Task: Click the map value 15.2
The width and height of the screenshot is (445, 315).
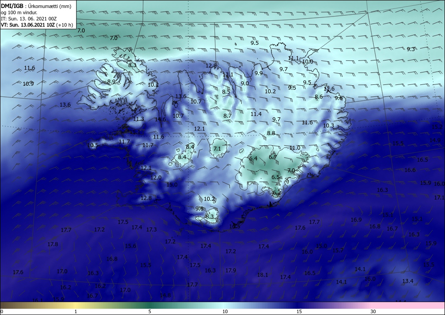Action: coord(437,127)
